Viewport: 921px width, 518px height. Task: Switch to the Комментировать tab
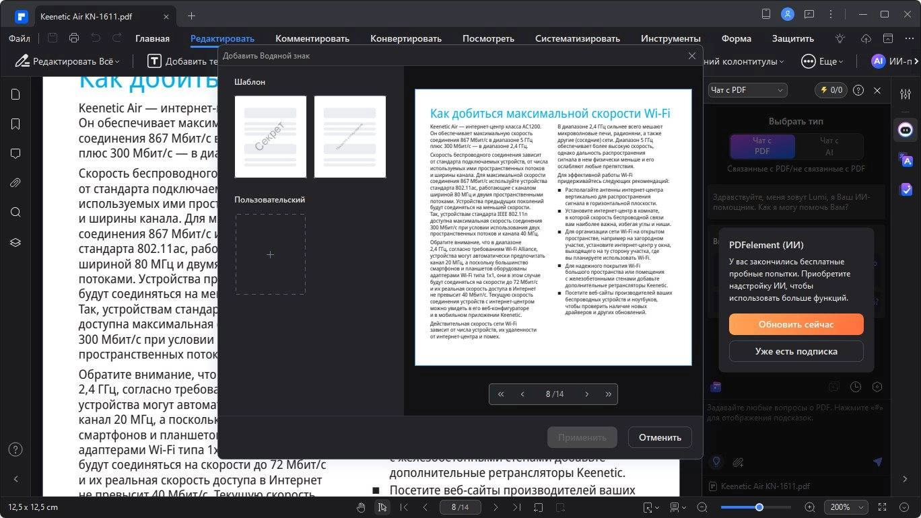312,38
